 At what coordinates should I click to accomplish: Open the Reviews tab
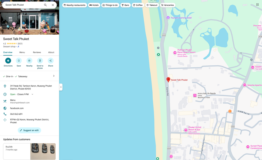37,52
